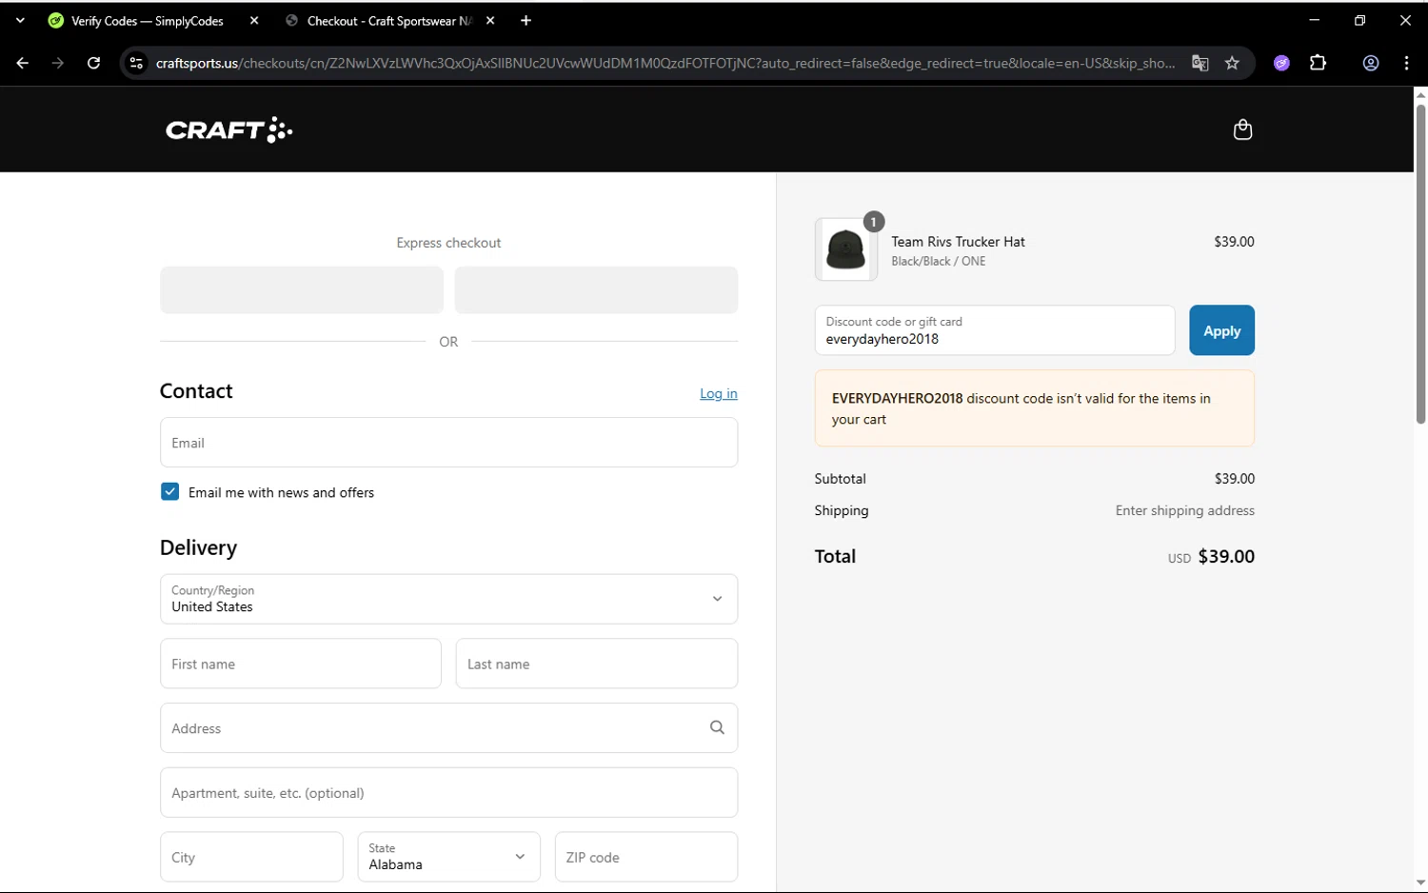The width and height of the screenshot is (1428, 893).
Task: Focus the Address field
Action: click(448, 728)
